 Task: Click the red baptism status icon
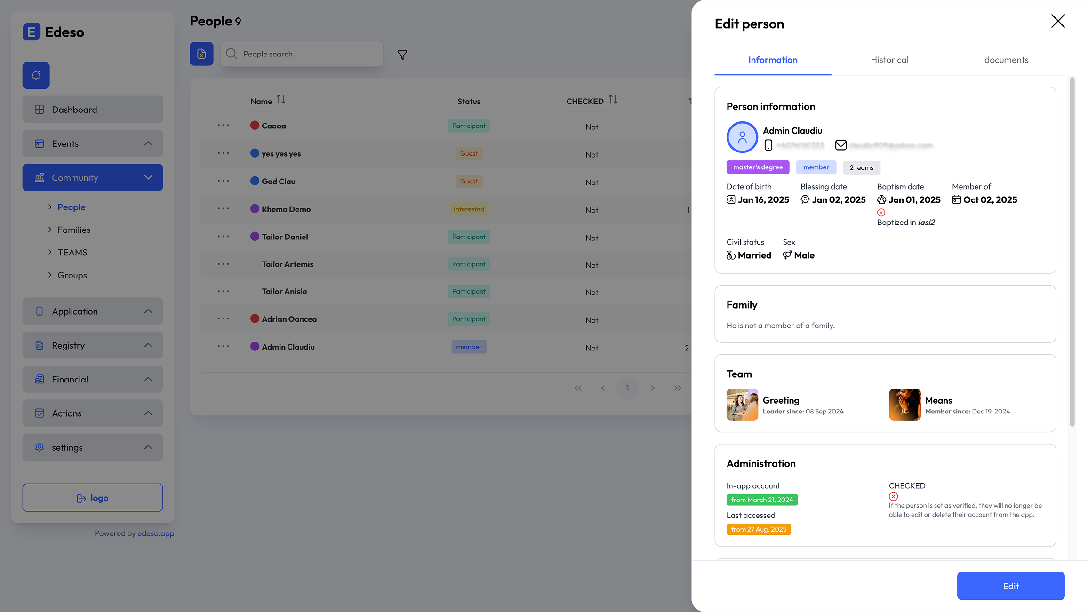tap(881, 213)
